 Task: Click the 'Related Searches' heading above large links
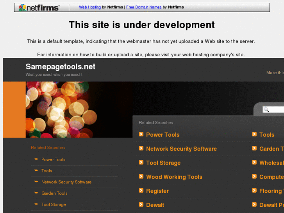156,123
